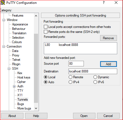Open the Kex category
The image size is (123, 120).
tap(20, 73)
